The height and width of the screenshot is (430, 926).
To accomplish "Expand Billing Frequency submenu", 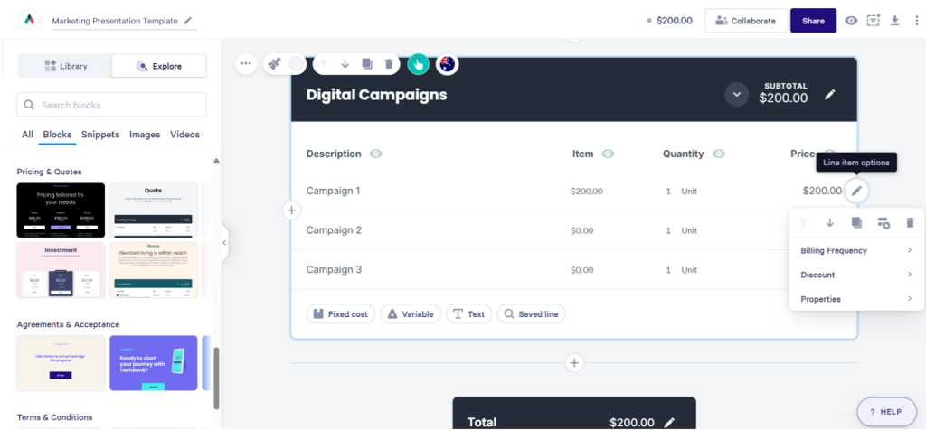I will [x=856, y=251].
